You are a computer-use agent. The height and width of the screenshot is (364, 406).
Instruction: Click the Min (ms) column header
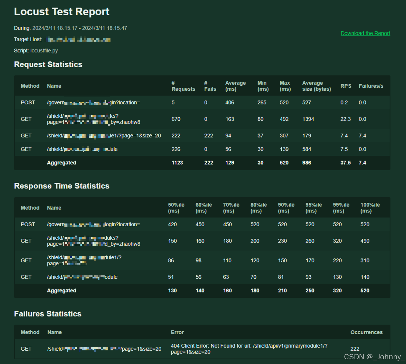(263, 86)
